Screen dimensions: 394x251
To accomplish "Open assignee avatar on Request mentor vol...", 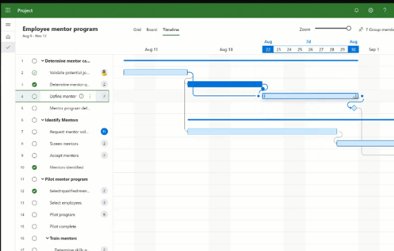I will click(104, 132).
